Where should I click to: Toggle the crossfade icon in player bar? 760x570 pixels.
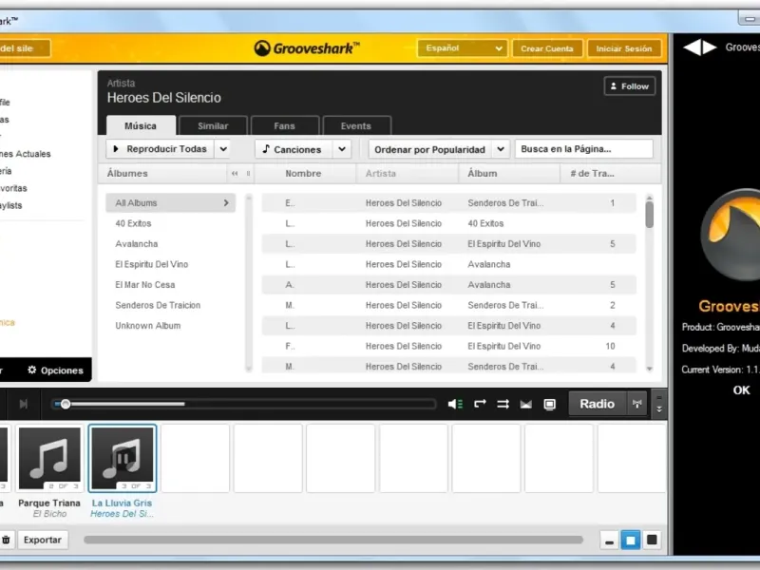coord(526,405)
